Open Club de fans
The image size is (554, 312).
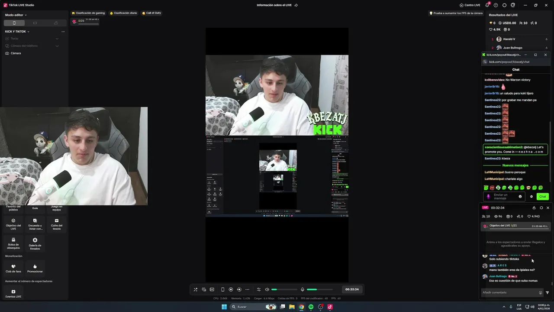13,268
